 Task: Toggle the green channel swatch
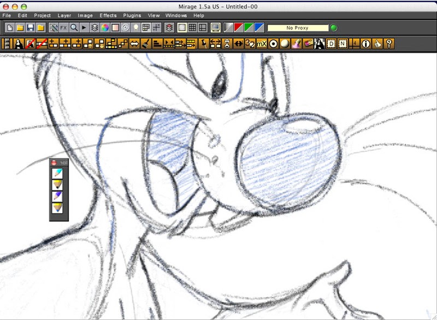249,27
